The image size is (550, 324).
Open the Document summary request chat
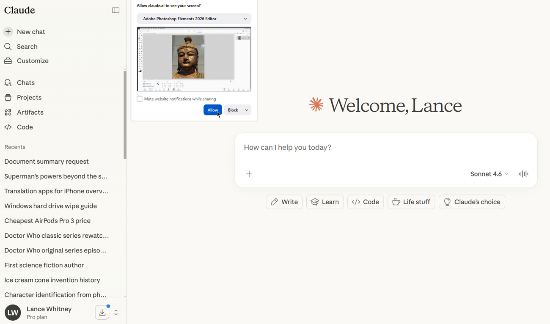pyautogui.click(x=47, y=162)
